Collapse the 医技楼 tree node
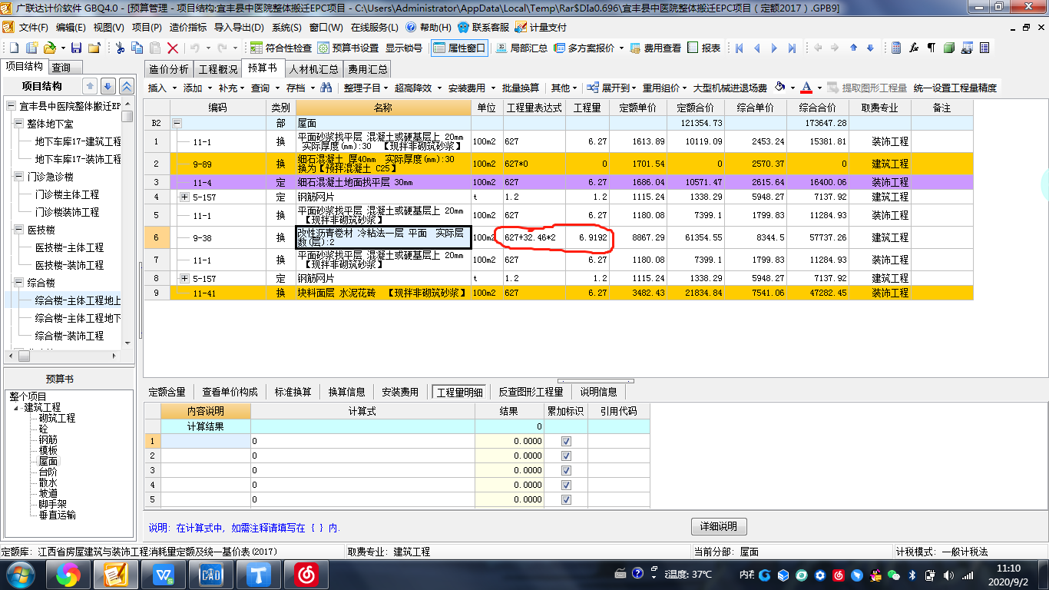 (x=19, y=230)
